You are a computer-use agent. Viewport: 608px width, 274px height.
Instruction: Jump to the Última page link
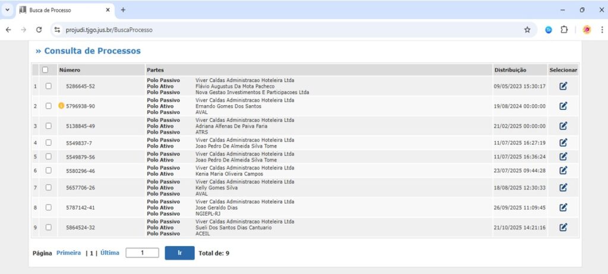click(x=110, y=253)
